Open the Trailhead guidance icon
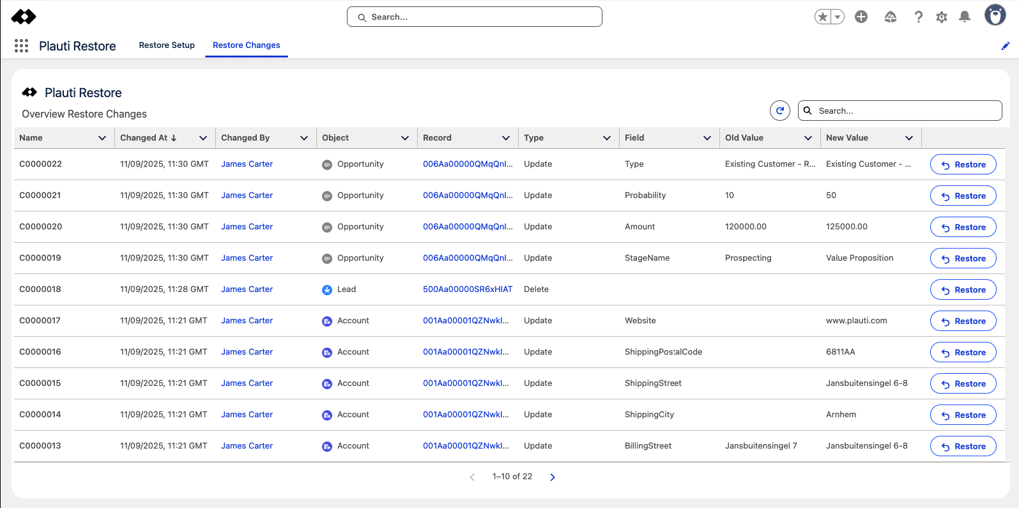Image resolution: width=1019 pixels, height=508 pixels. point(891,17)
